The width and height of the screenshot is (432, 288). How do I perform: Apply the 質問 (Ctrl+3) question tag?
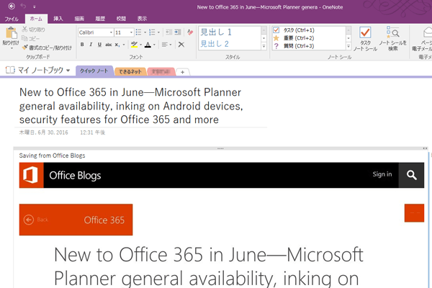point(294,46)
